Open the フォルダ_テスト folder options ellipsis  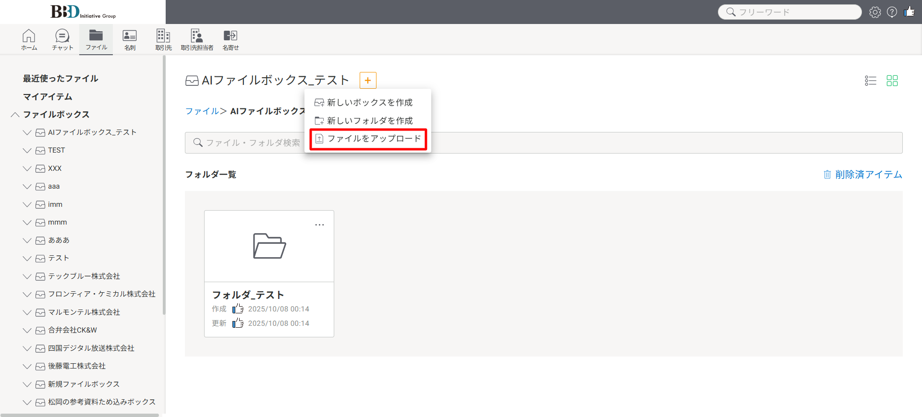(319, 225)
